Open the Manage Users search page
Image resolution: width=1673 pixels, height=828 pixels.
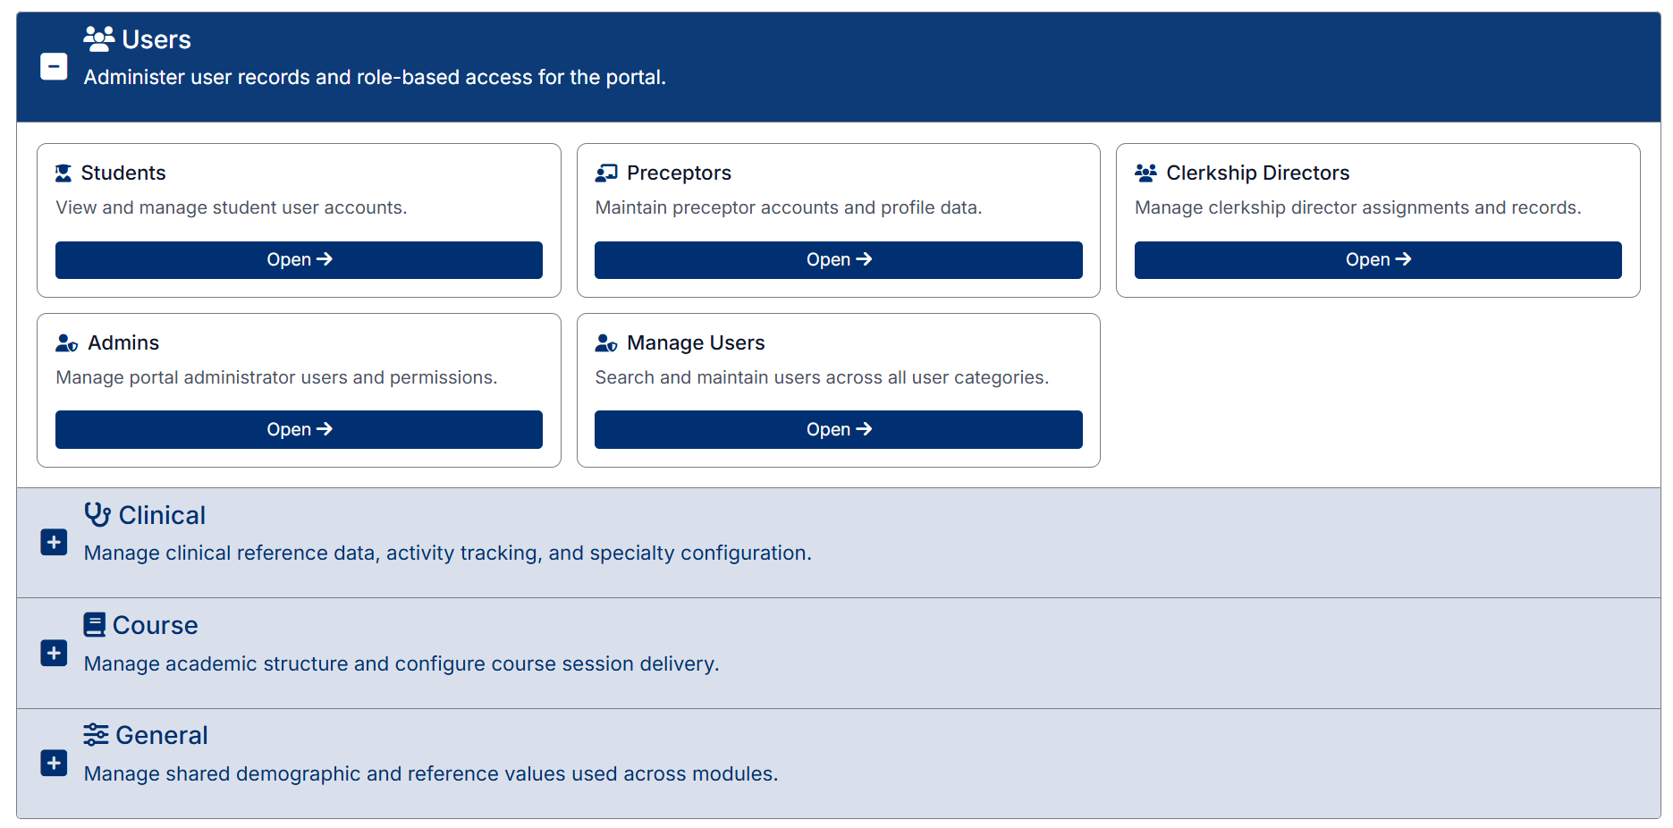pyautogui.click(x=838, y=430)
